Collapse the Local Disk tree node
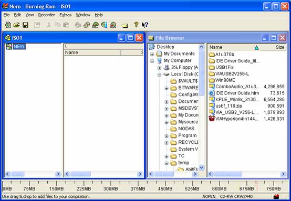 click(x=159, y=75)
